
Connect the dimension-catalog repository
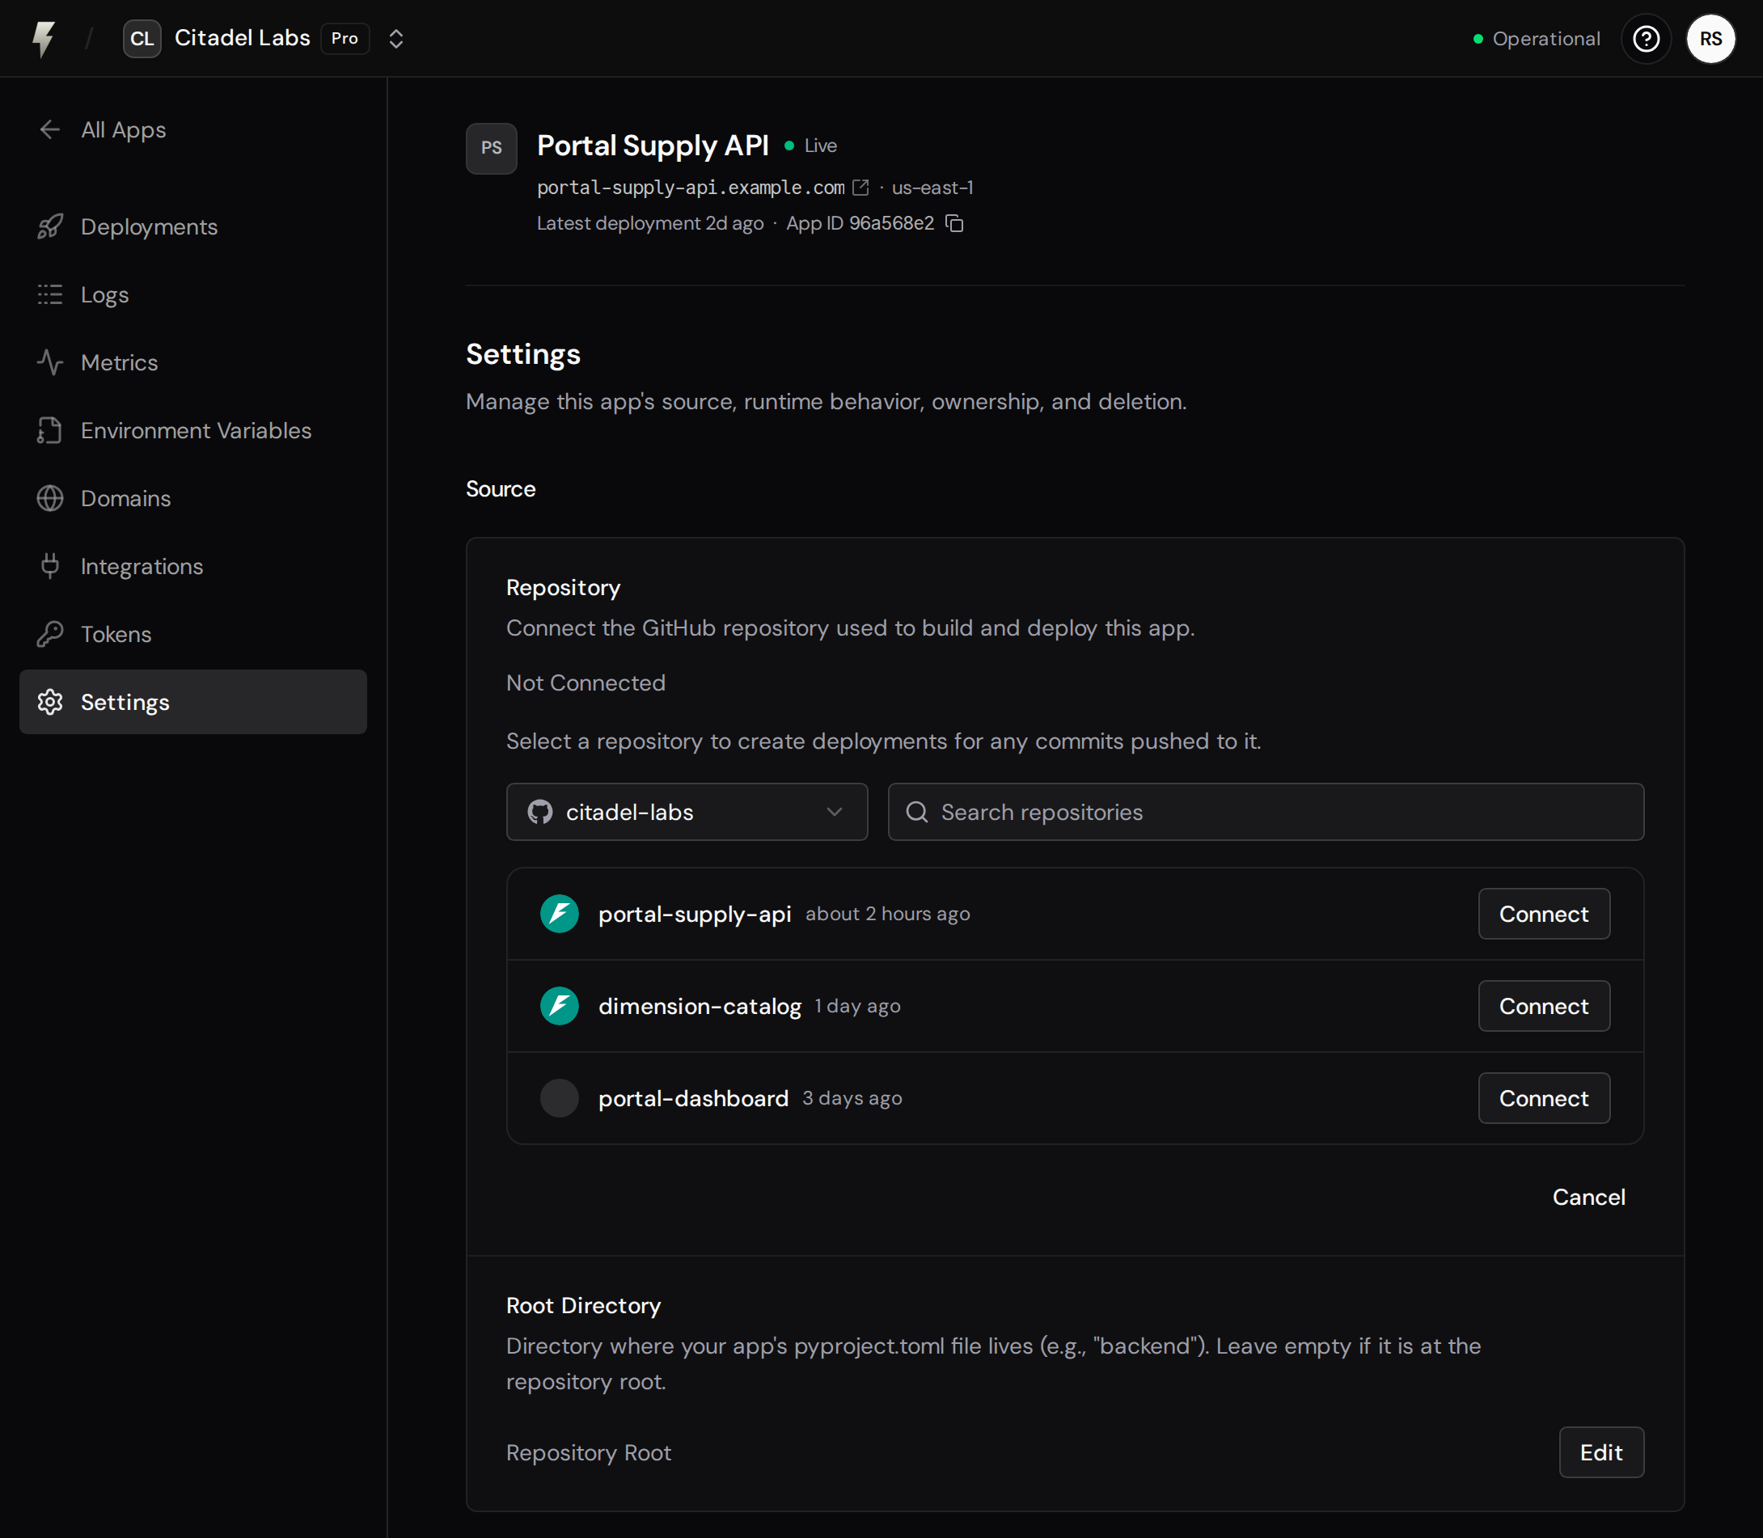[1543, 1005]
